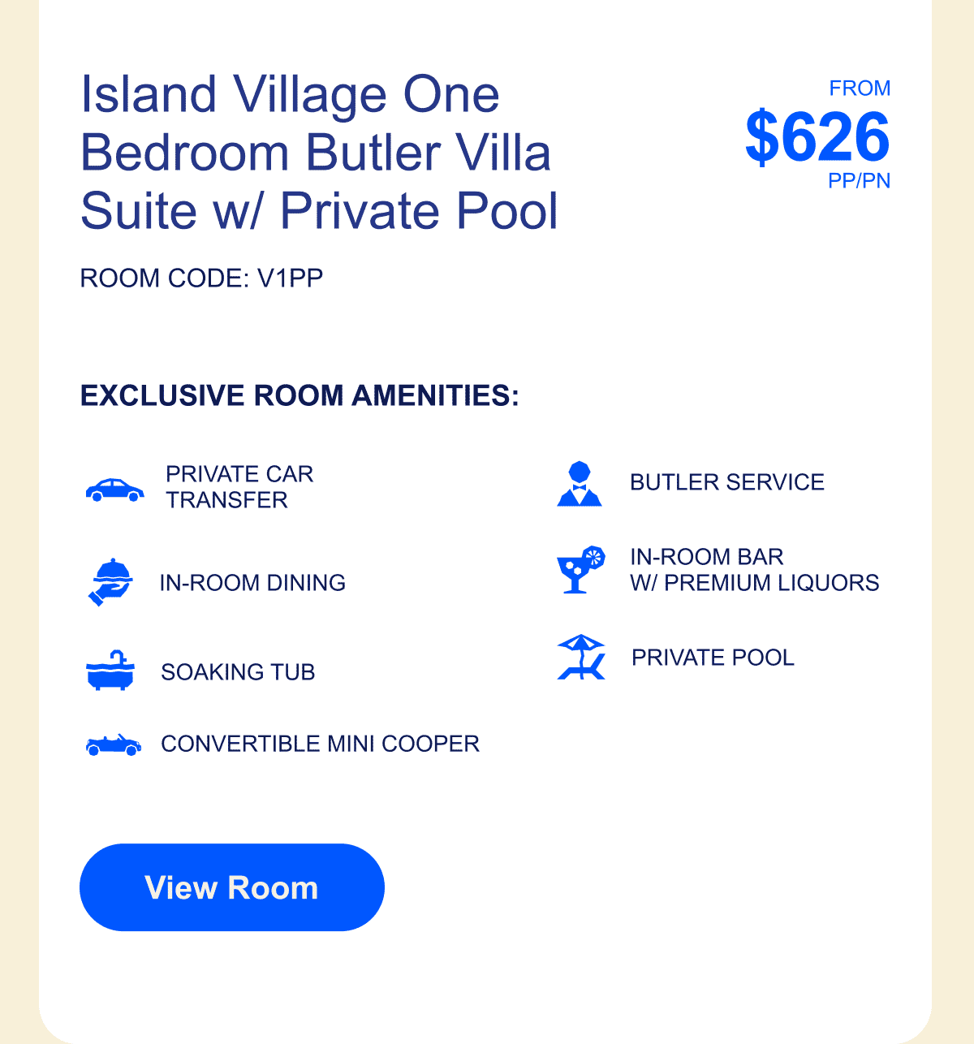The width and height of the screenshot is (974, 1044).
Task: Open the View Room button
Action: [x=232, y=887]
